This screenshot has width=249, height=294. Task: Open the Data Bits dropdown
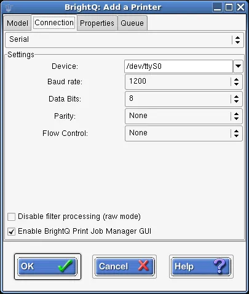(x=184, y=99)
